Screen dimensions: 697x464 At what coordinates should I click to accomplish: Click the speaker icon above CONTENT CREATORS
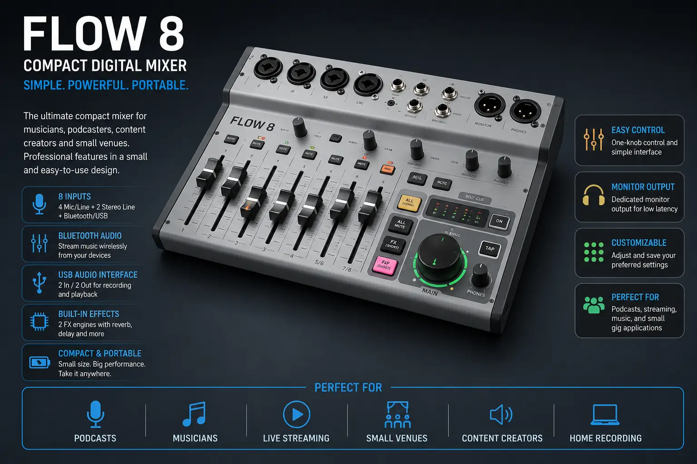pyautogui.click(x=501, y=414)
